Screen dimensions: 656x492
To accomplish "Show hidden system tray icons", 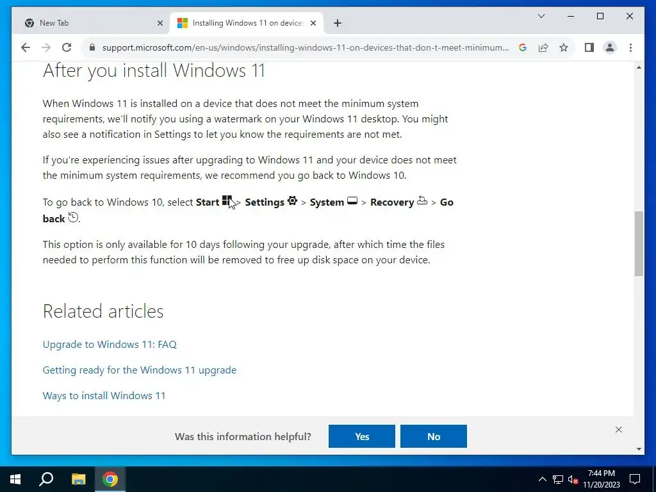I will (542, 479).
